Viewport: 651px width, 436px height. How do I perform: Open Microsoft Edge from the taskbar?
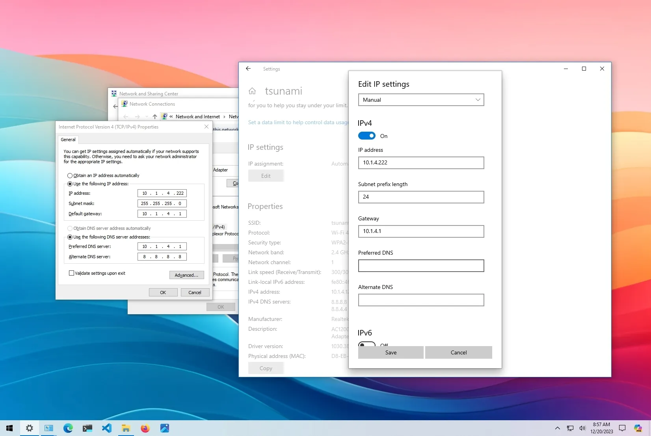tap(68, 428)
